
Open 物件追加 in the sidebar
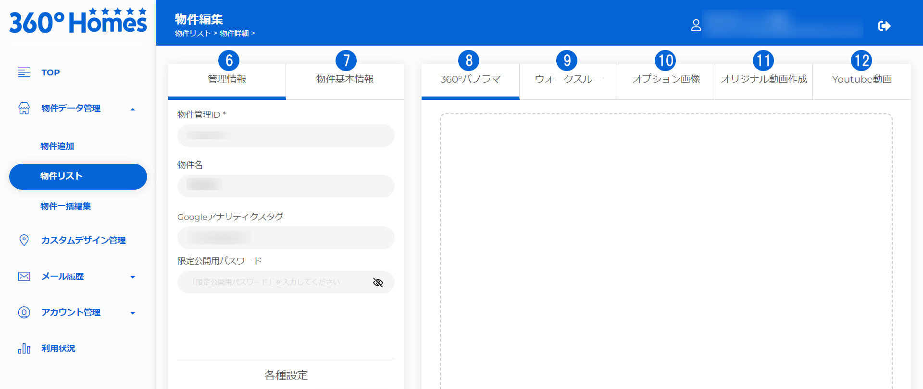[57, 146]
